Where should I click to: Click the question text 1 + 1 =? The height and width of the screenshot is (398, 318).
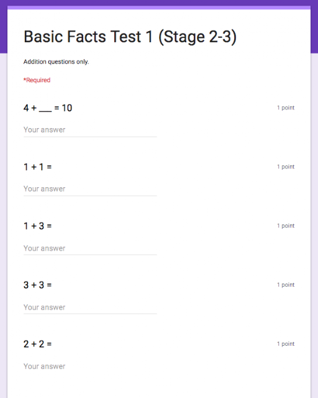[37, 167]
